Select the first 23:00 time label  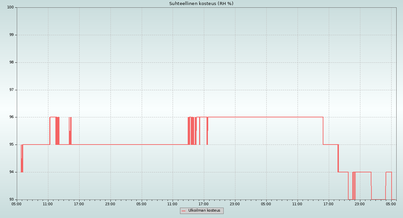tap(110, 204)
